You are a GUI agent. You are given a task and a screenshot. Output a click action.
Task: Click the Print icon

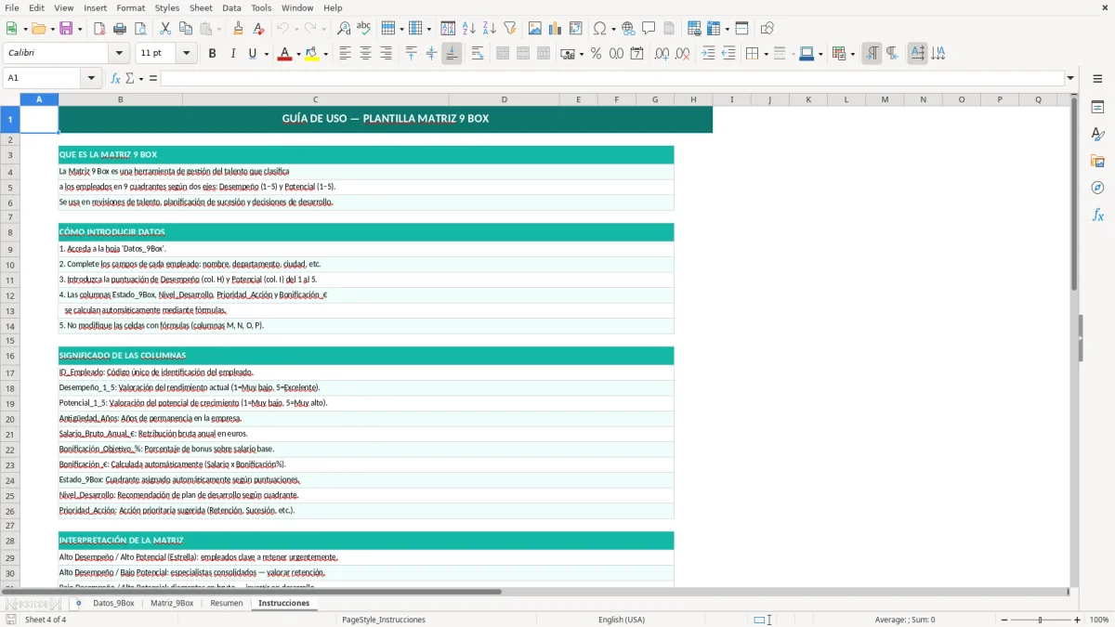pos(120,29)
